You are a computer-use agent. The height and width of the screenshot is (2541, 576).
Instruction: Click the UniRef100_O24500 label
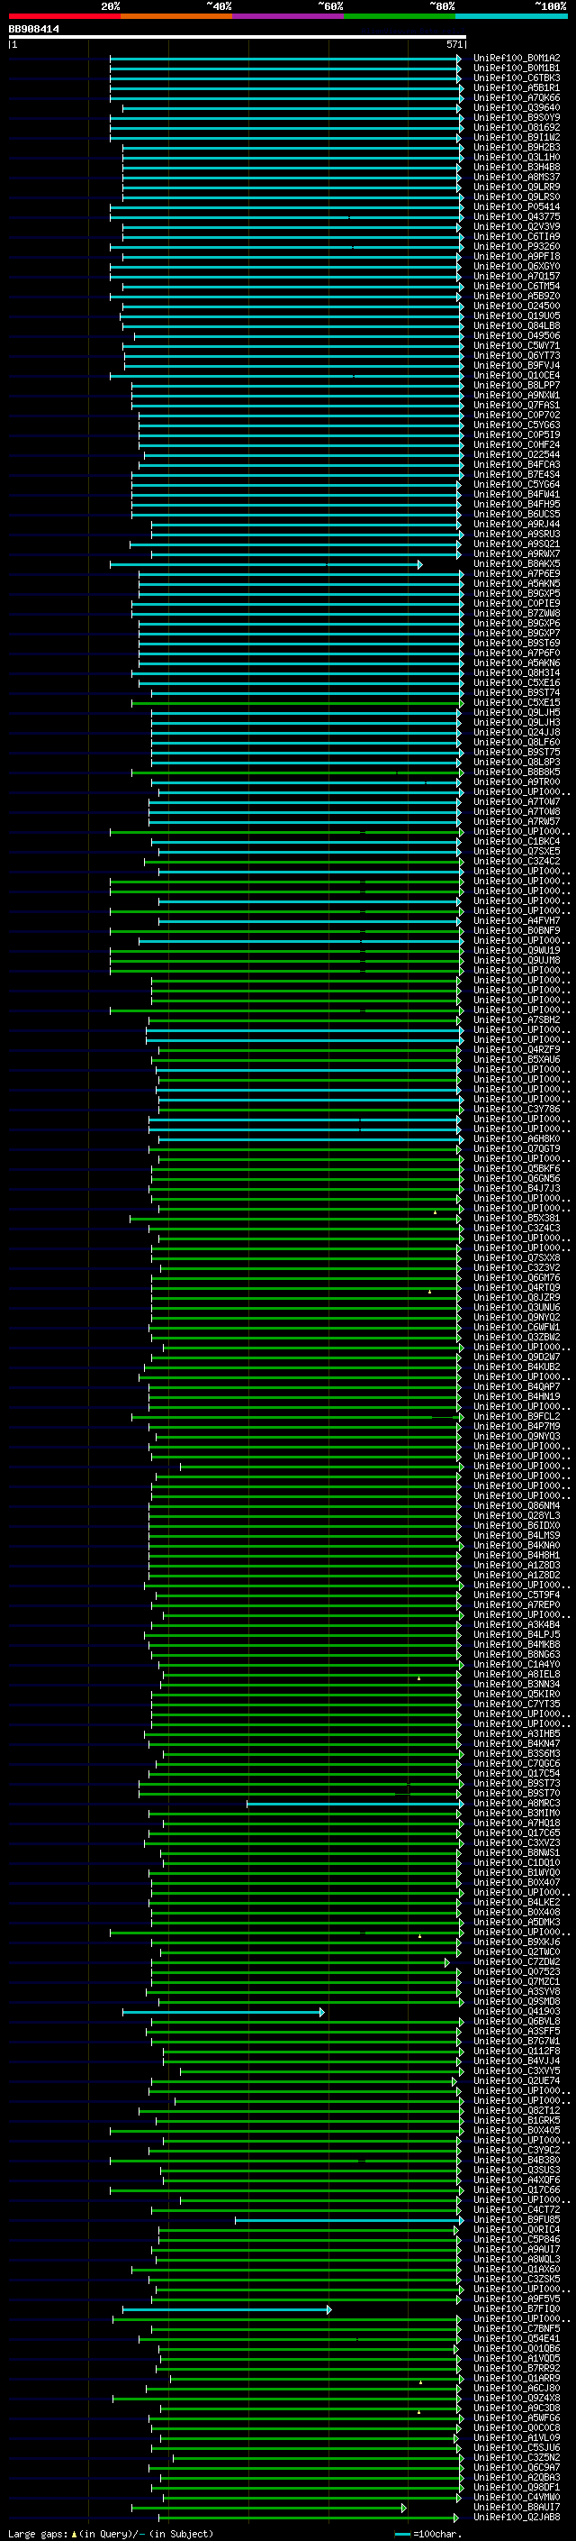[x=517, y=306]
